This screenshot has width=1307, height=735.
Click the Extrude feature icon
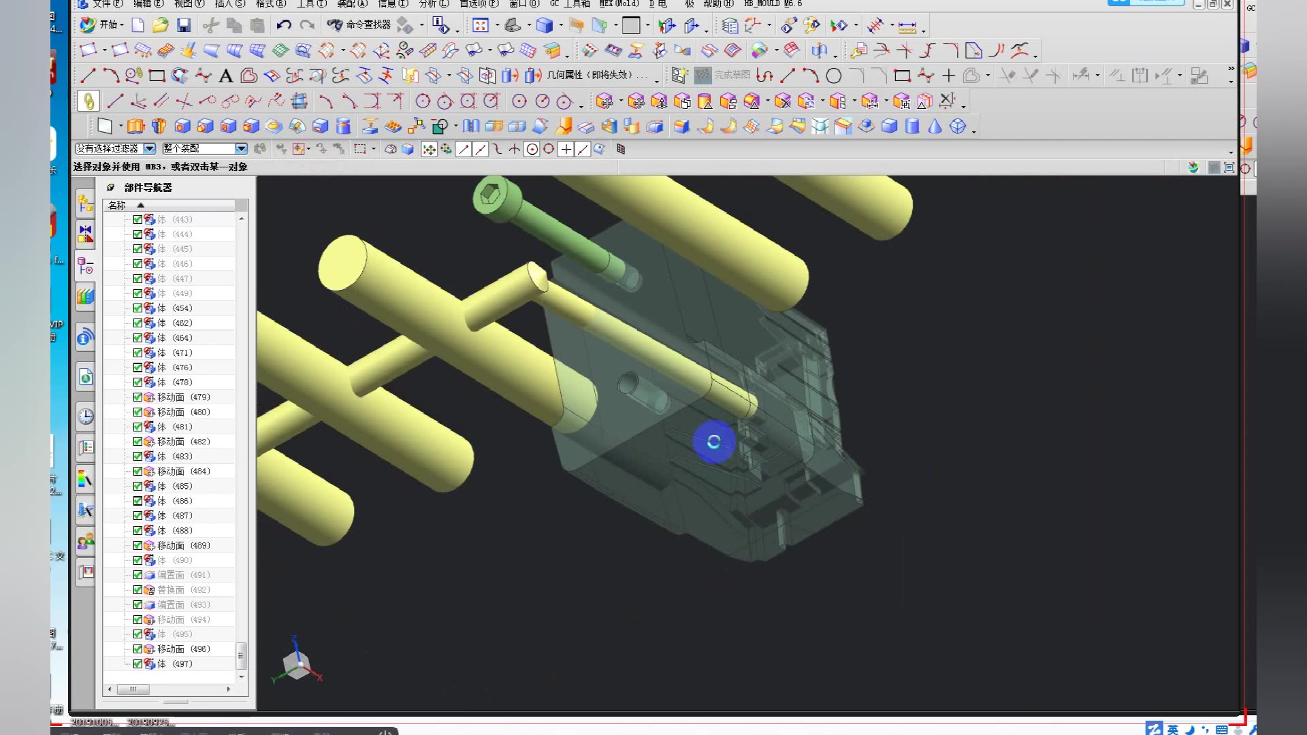(135, 127)
